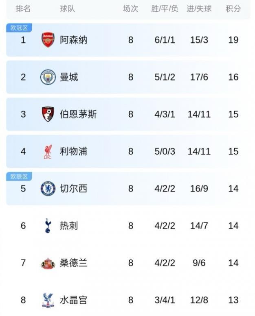Click the 排名 column header
255x316 pixels.
pos(23,9)
